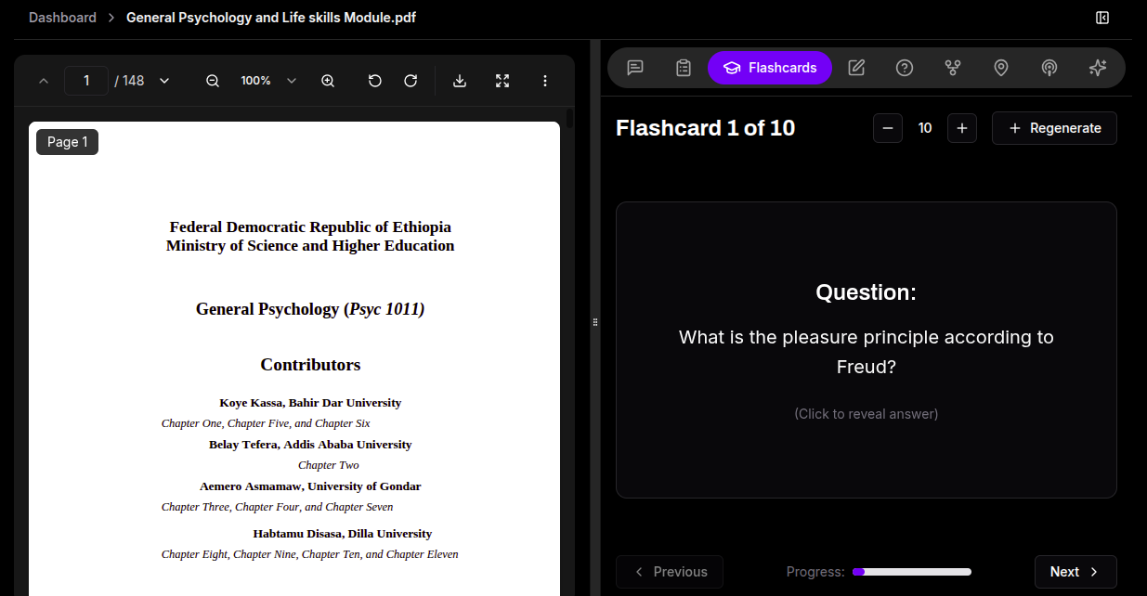Click 'Aemero Asmamaw, University of Gondar' text
1147x596 pixels.
[x=310, y=486]
